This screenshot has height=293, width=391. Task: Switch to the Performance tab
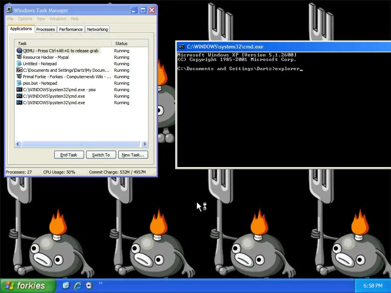click(x=71, y=29)
